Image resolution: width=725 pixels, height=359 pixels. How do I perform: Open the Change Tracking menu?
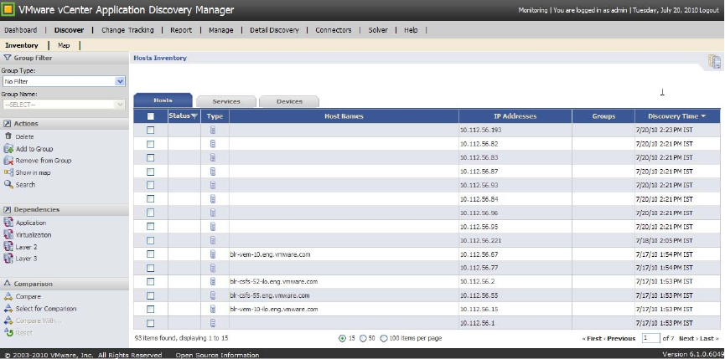pos(127,30)
